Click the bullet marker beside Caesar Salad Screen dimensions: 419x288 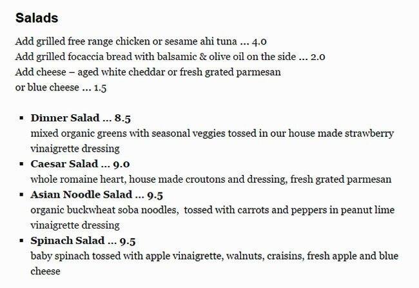[21, 164]
